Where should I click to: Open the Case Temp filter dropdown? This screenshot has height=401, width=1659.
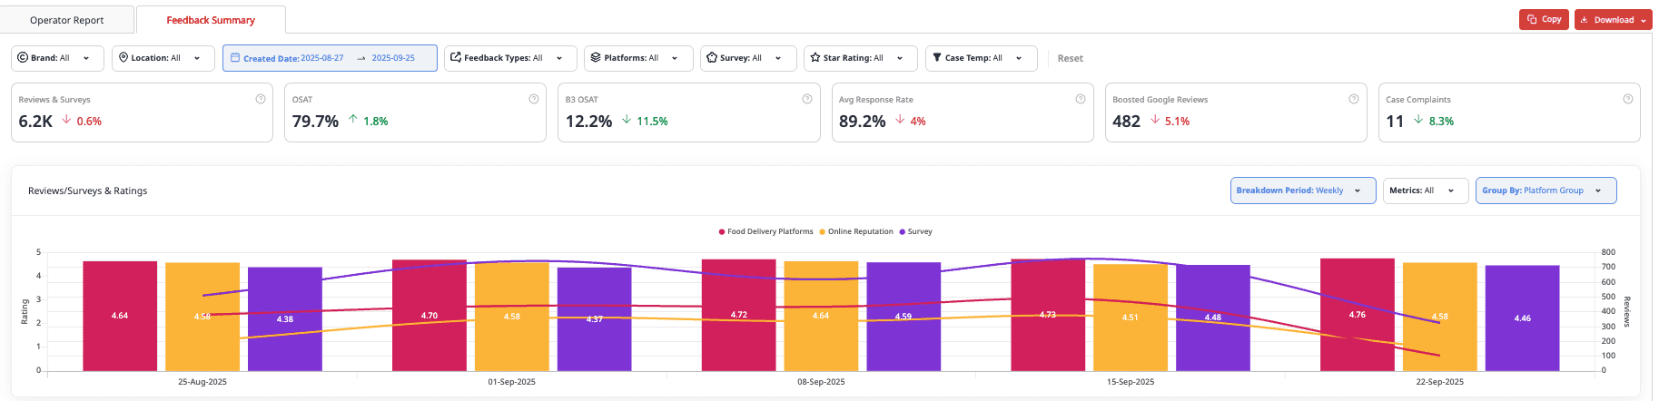click(982, 58)
